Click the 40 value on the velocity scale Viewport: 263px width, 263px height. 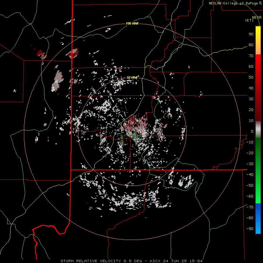tap(251, 88)
